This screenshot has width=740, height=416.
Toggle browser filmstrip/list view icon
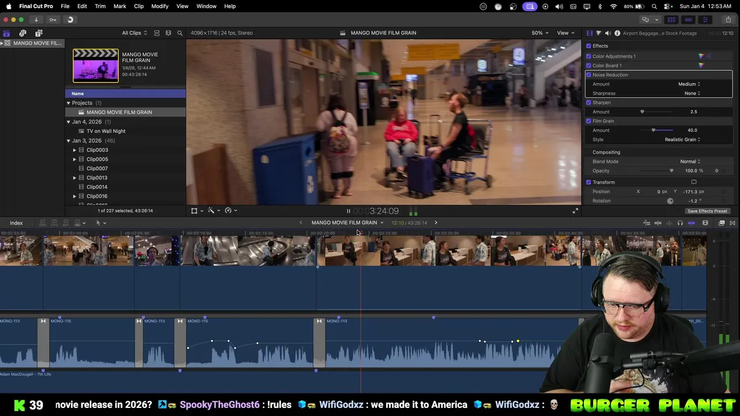pyautogui.click(x=157, y=33)
